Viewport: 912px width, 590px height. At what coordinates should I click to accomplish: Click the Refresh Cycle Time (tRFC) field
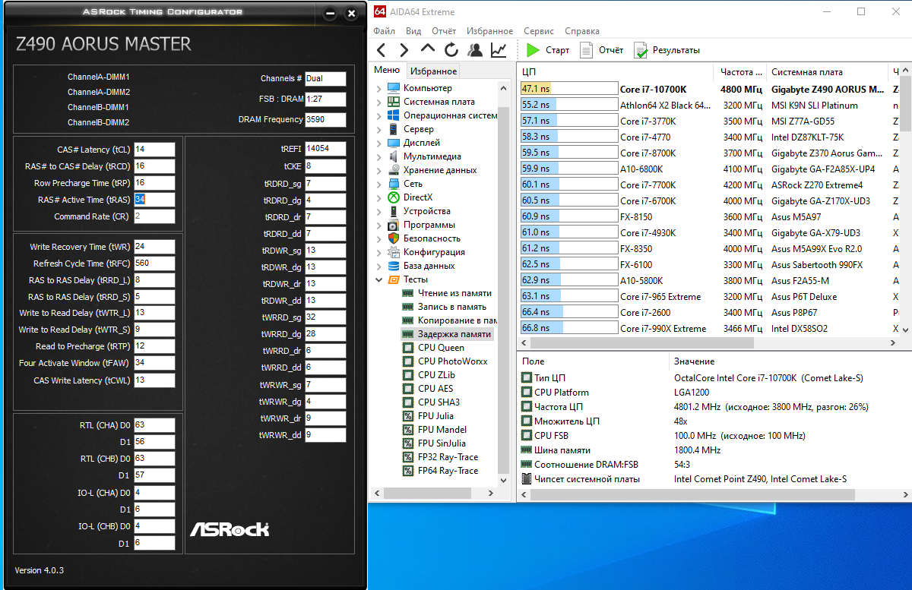point(154,263)
